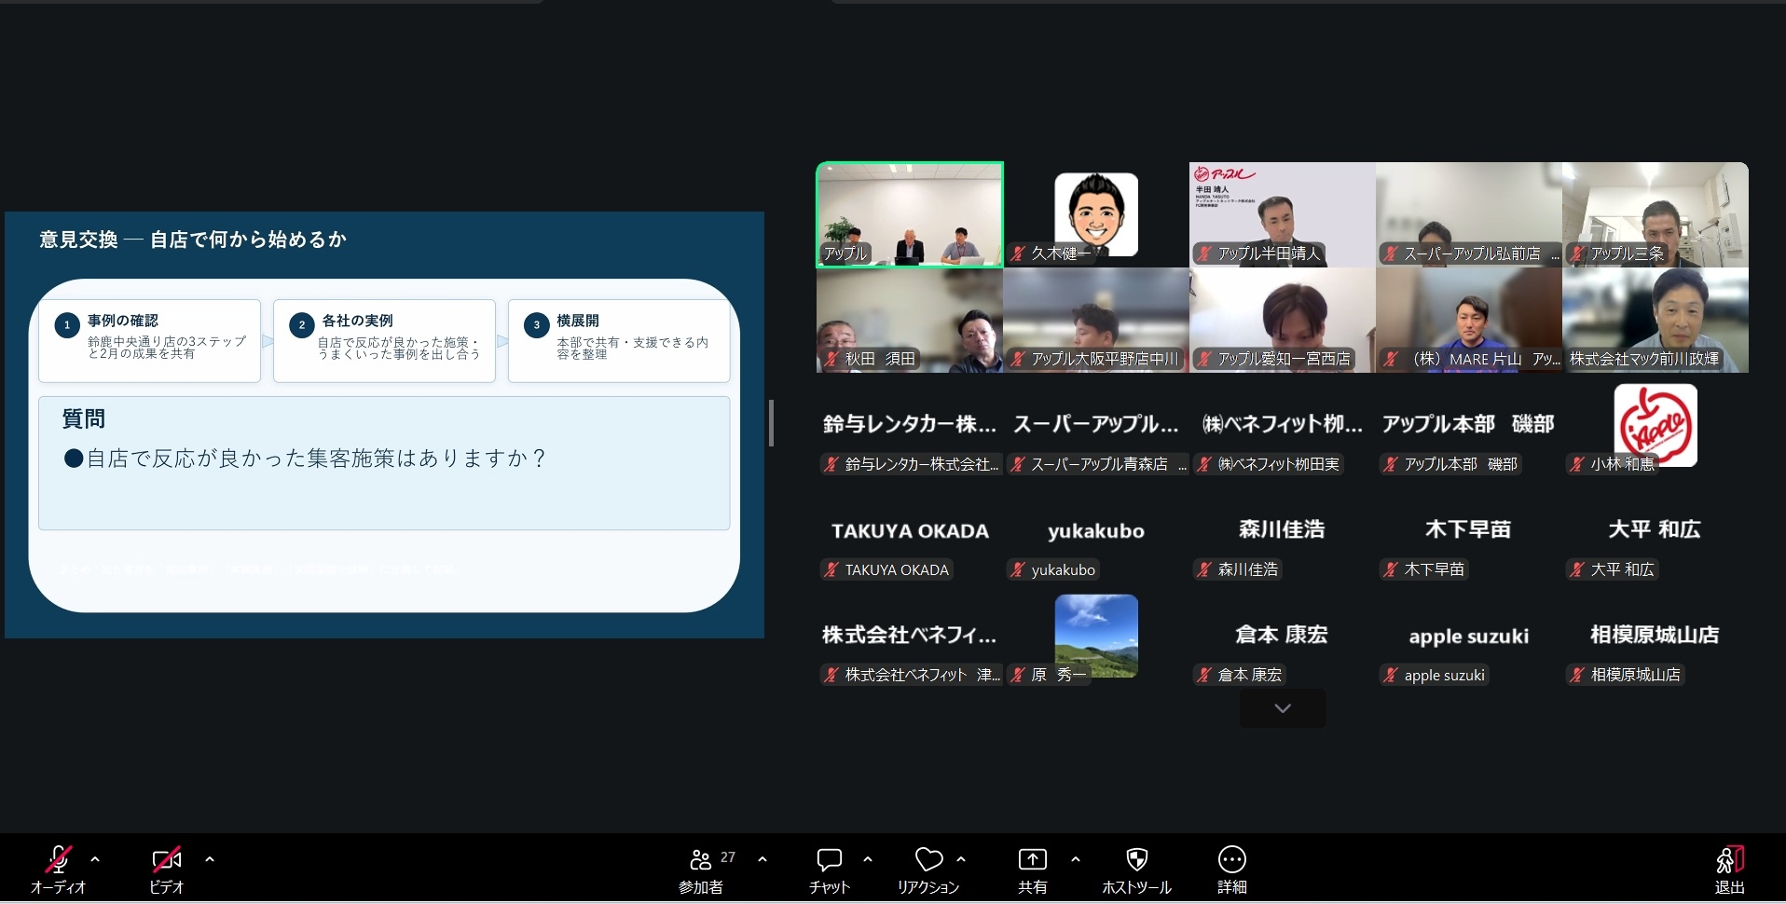Expand the caret next to 参加者
This screenshot has height=904, width=1786.
coord(762,859)
